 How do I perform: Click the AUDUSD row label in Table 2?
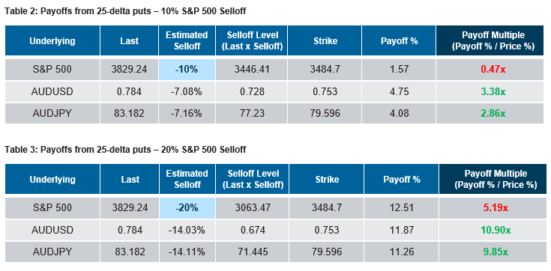pyautogui.click(x=52, y=92)
